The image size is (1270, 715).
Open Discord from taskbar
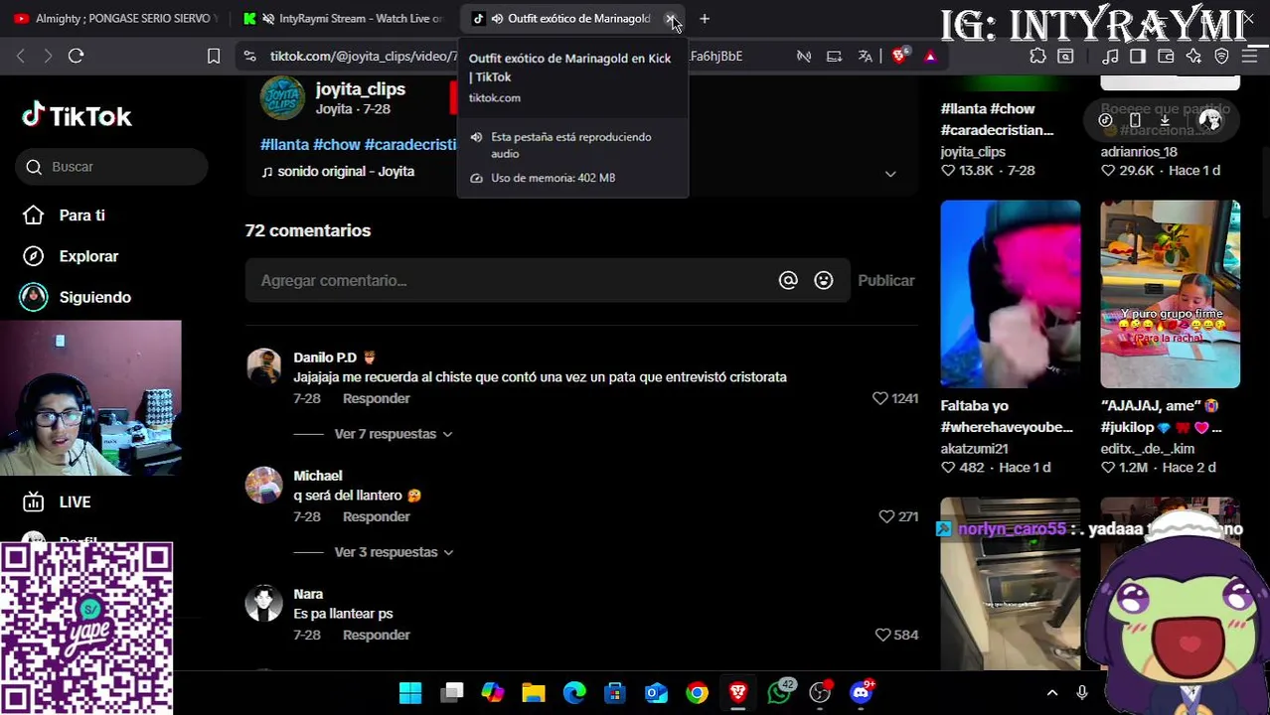coord(862,692)
